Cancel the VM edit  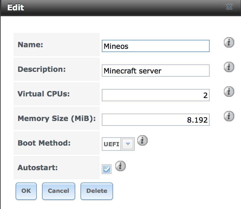tap(58, 191)
